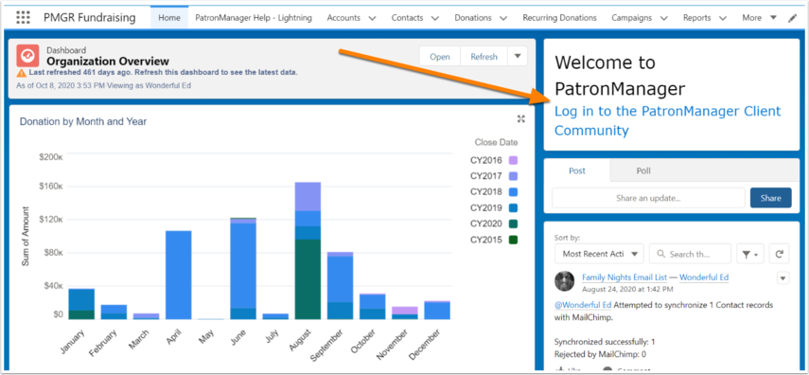Expand the dashboard actions dropdown arrow
The image size is (809, 375).
click(518, 56)
